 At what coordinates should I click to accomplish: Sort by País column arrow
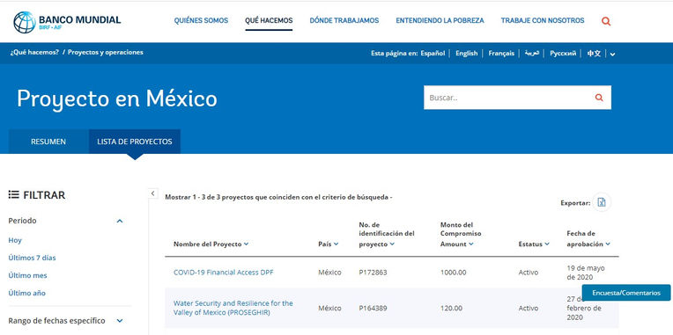pyautogui.click(x=336, y=244)
